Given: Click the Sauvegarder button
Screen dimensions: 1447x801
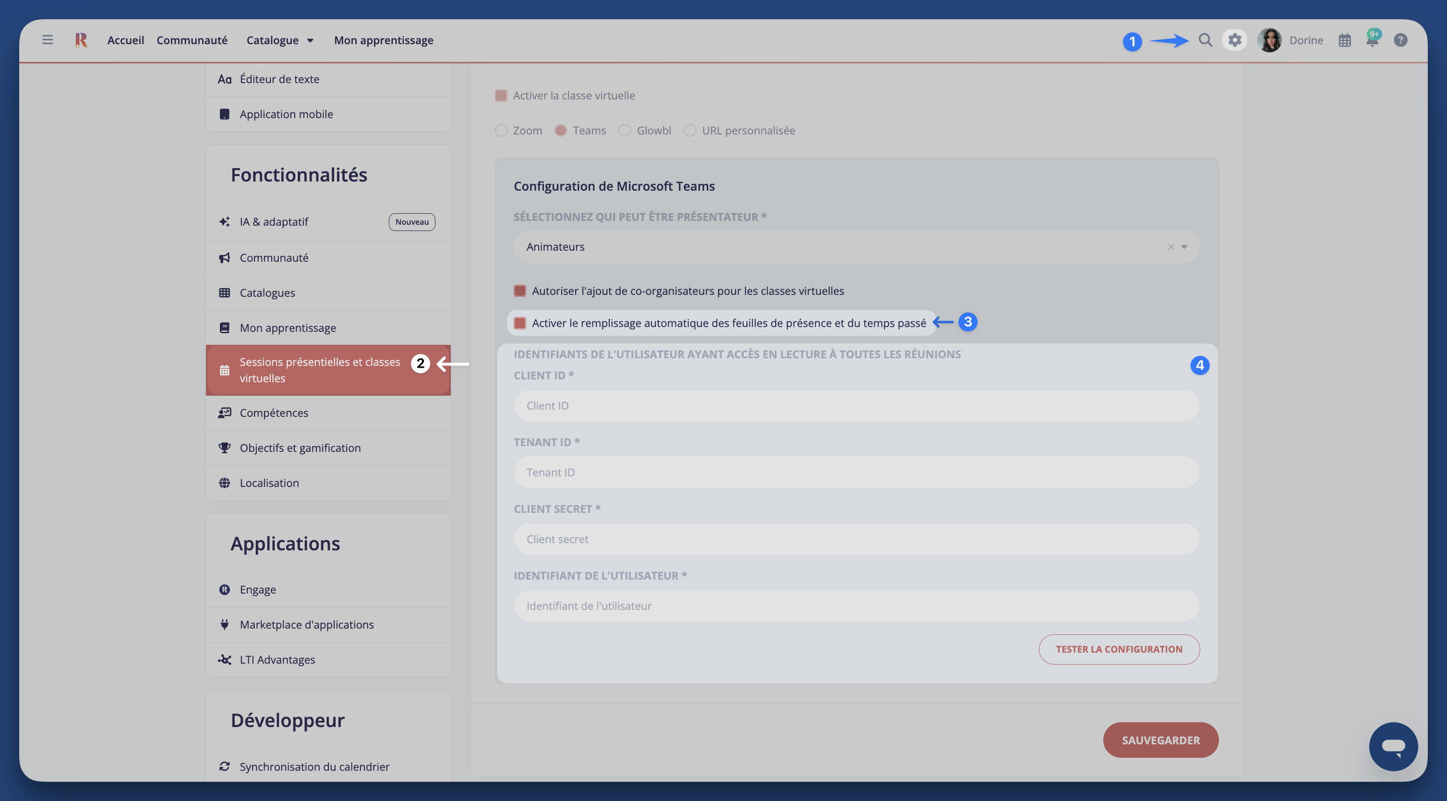Looking at the screenshot, I should click(x=1160, y=740).
